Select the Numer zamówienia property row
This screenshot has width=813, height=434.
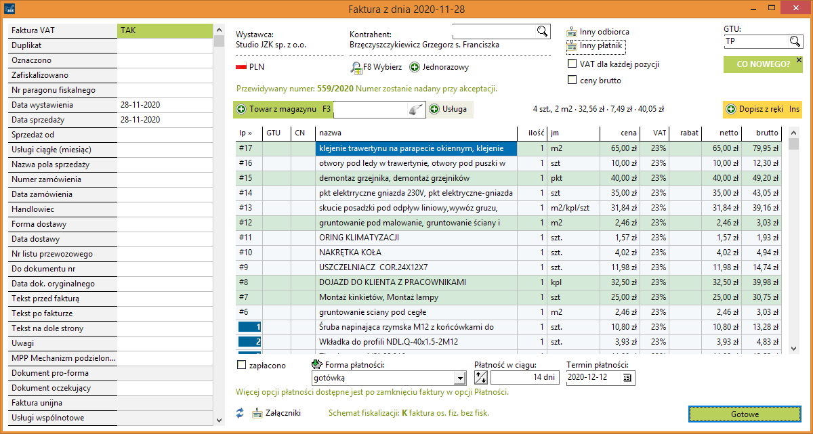[109, 179]
